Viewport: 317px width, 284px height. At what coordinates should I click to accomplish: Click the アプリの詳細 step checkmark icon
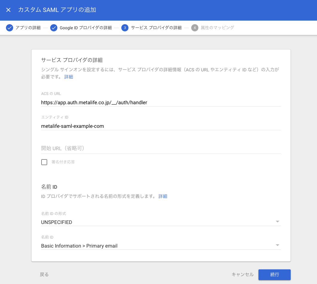[x=10, y=28]
